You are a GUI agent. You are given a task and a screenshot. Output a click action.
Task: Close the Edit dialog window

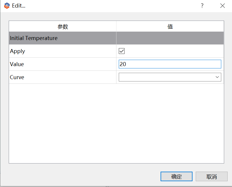(222, 6)
